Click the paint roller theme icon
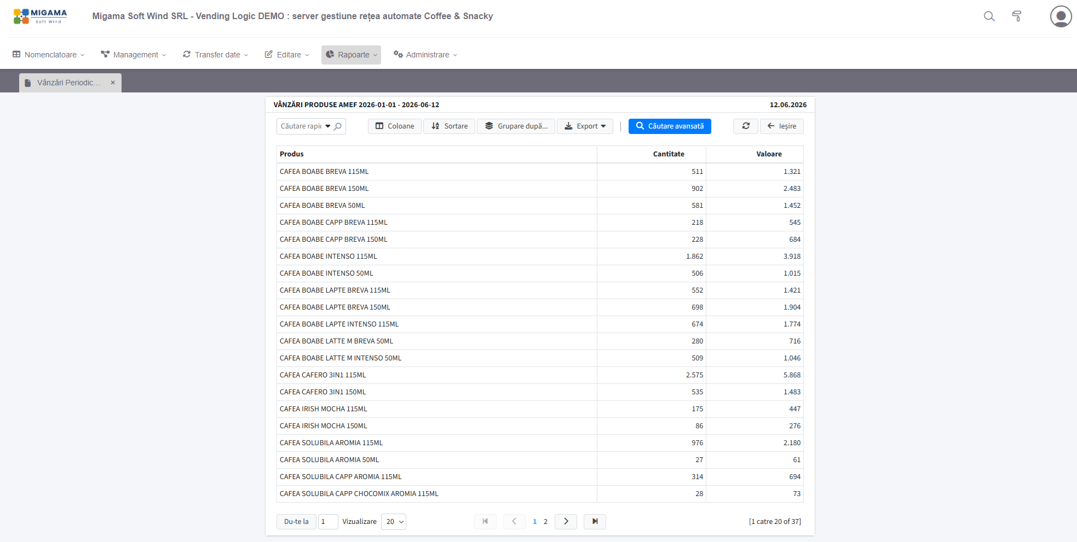 point(1016,16)
